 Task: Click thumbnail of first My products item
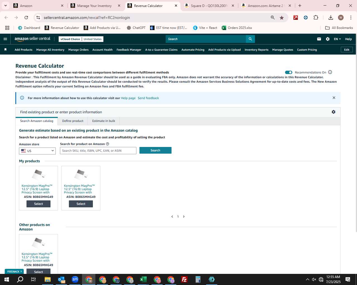38,175
